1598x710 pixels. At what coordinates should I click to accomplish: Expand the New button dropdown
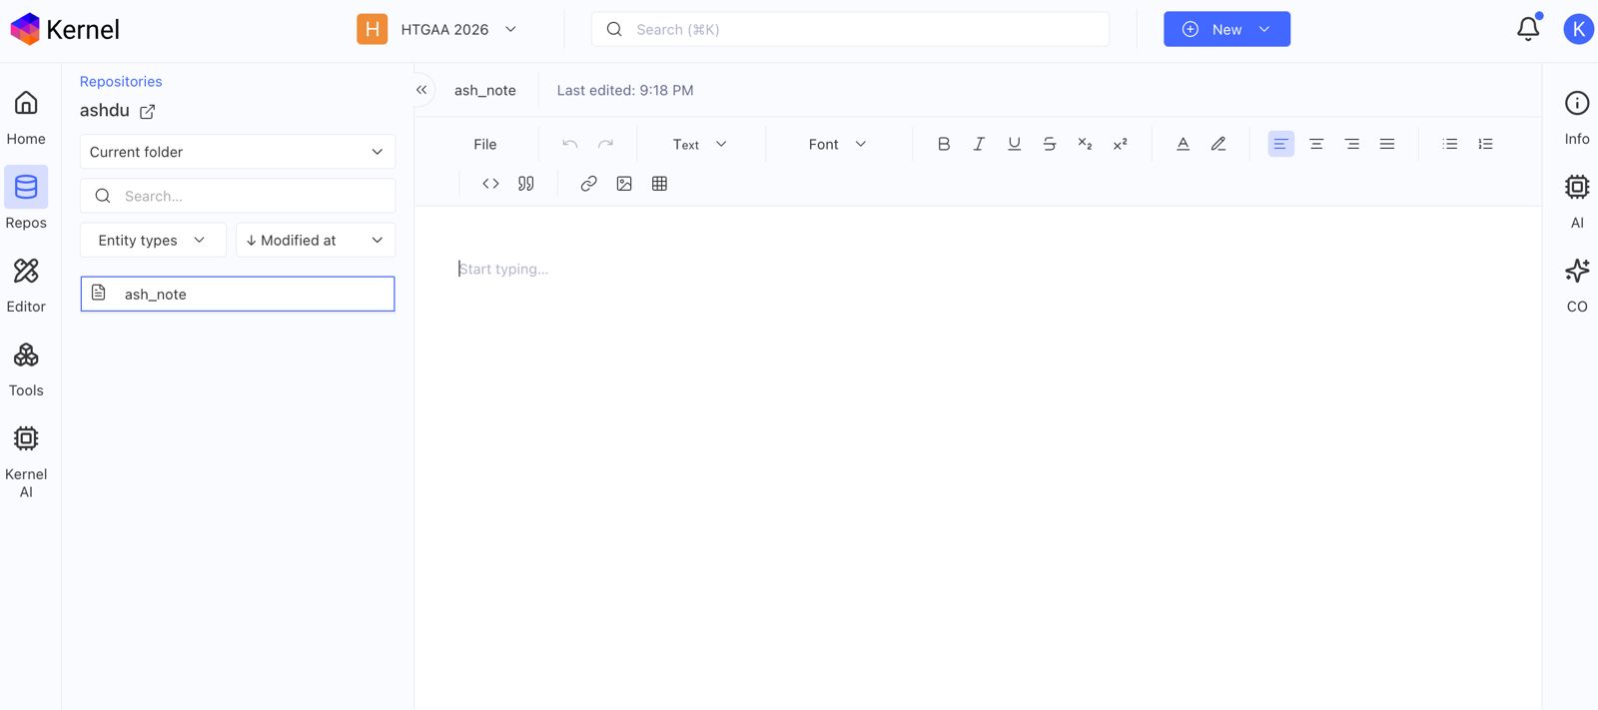point(1264,29)
